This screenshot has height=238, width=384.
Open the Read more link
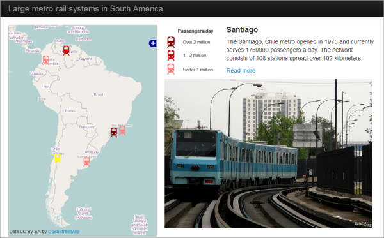[241, 71]
